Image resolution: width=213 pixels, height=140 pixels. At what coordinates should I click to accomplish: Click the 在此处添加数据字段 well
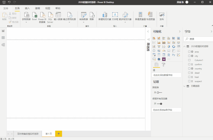click(x=166, y=75)
